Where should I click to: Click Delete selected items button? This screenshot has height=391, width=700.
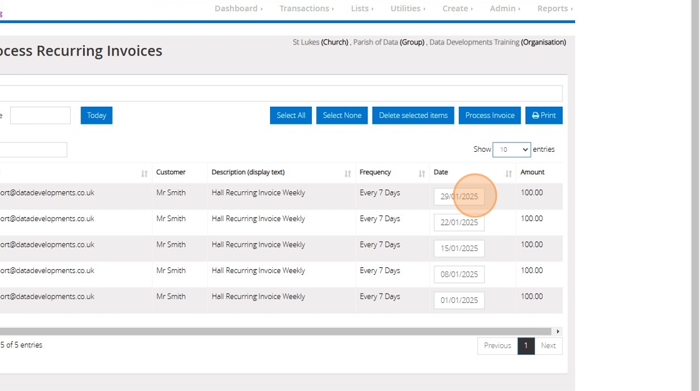pos(413,116)
